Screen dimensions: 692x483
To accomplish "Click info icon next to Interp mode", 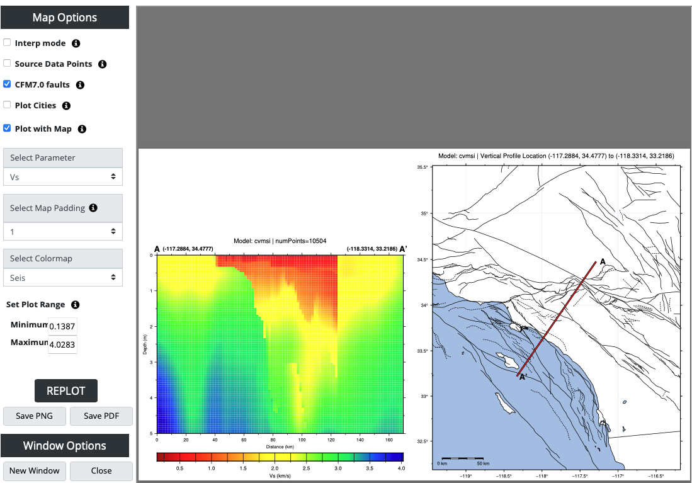I will 76,43.
